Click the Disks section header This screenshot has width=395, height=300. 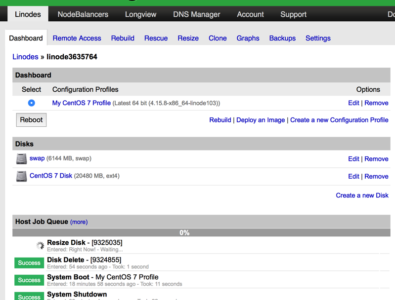[x=201, y=144]
